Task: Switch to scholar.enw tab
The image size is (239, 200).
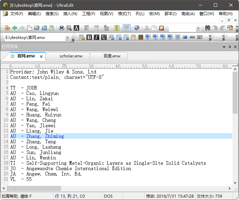Action: (71, 56)
